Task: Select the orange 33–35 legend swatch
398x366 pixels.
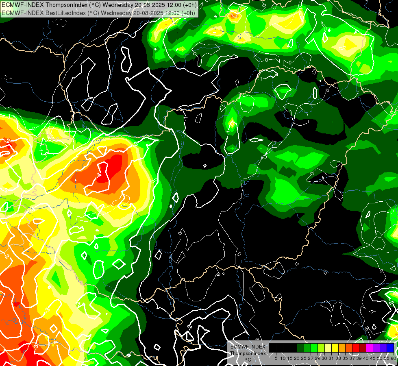Action: click(342, 348)
